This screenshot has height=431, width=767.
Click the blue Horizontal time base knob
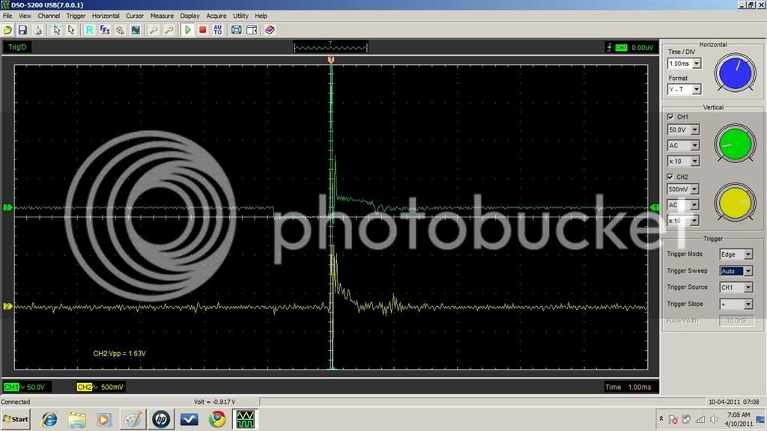tap(736, 73)
